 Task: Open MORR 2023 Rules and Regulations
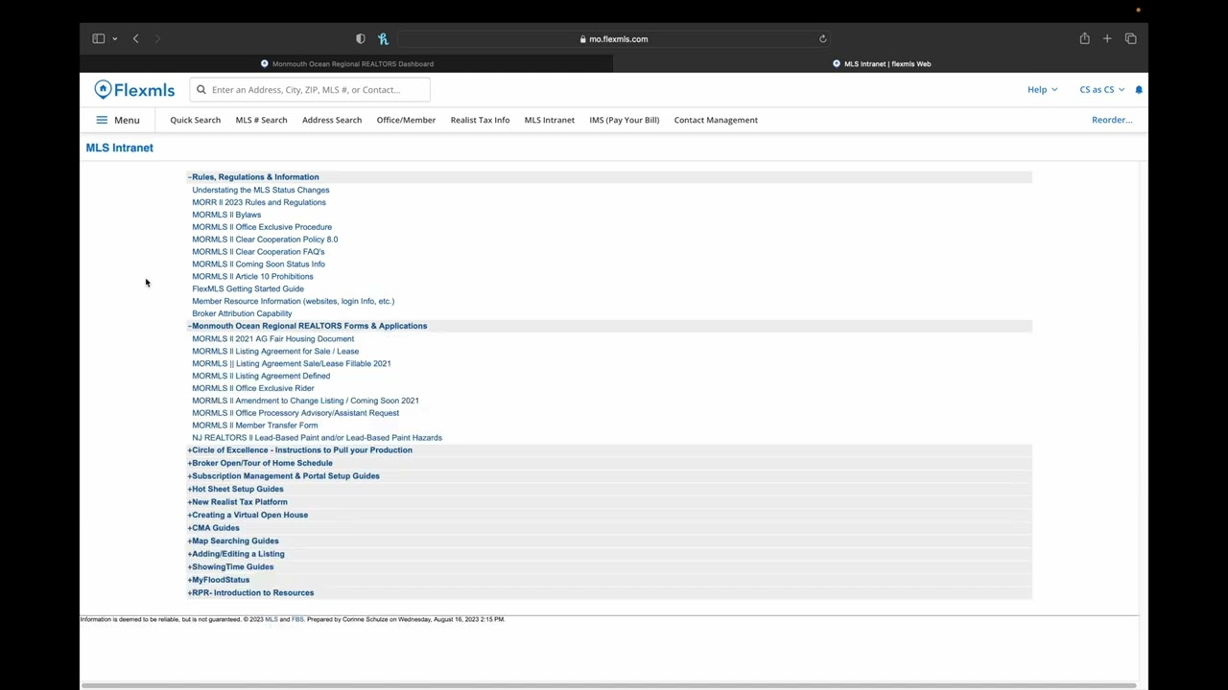[258, 202]
